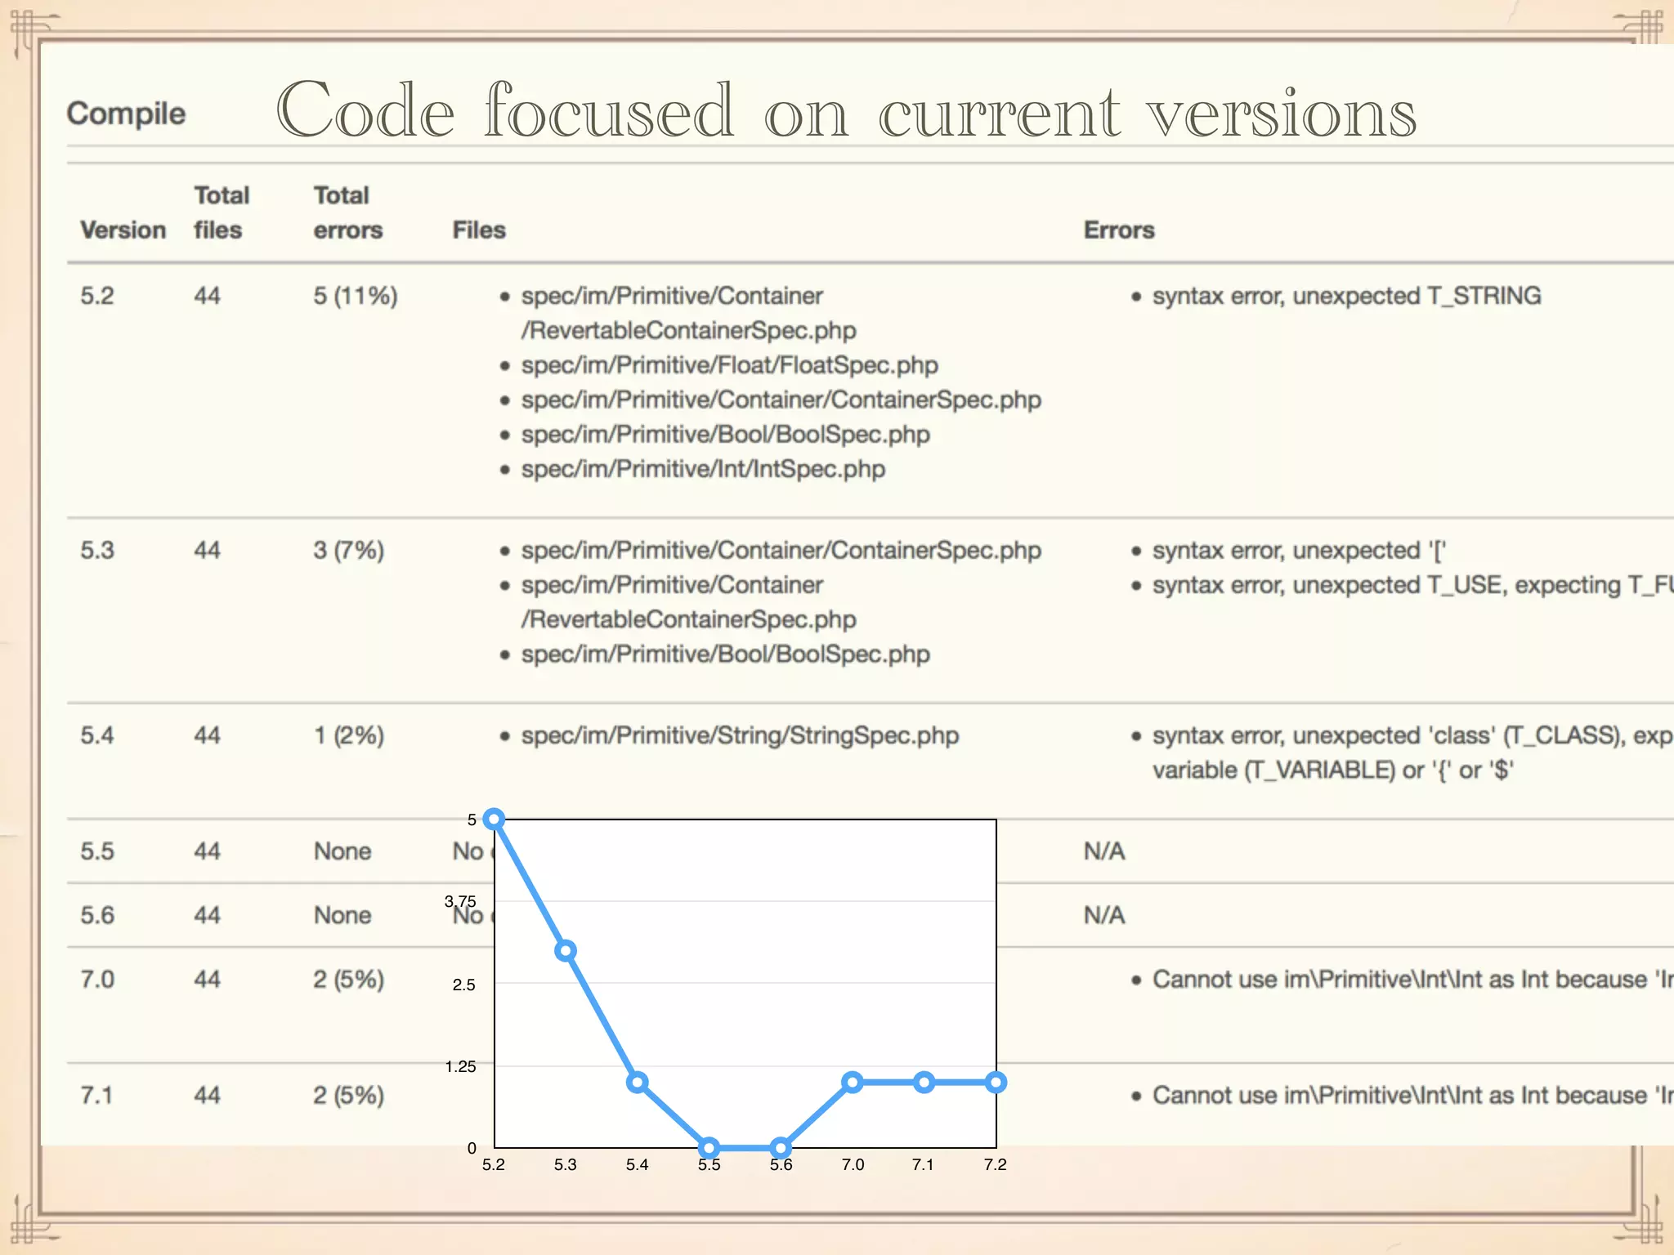The height and width of the screenshot is (1255, 1674).
Task: Click chart y-axis label '2.5'
Action: [x=463, y=985]
